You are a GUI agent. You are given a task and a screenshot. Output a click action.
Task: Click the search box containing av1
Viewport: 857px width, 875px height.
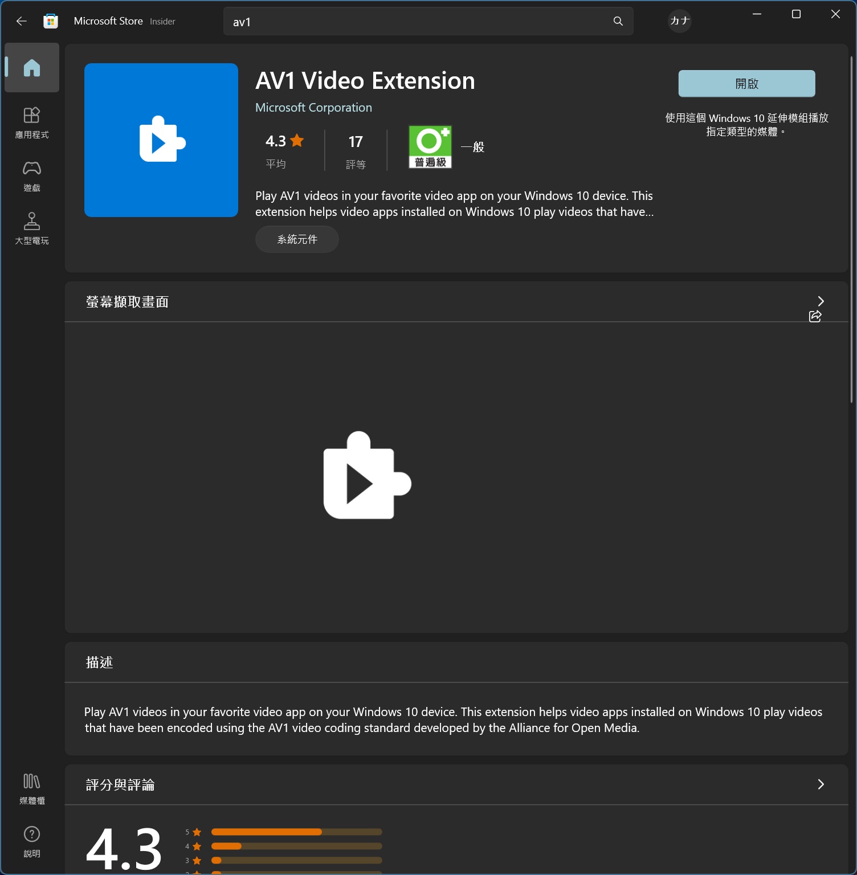point(428,21)
